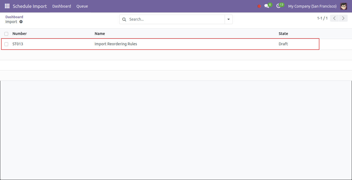This screenshot has height=180, width=352.
Task: Click the user avatar picture
Action: point(344,6)
